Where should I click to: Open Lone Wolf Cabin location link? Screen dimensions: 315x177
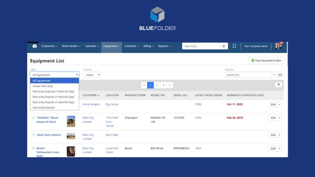click(x=112, y=150)
